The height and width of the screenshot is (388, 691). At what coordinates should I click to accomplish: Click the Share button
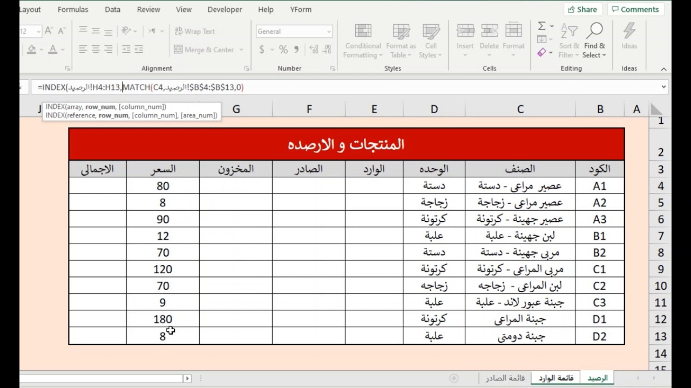(x=584, y=9)
